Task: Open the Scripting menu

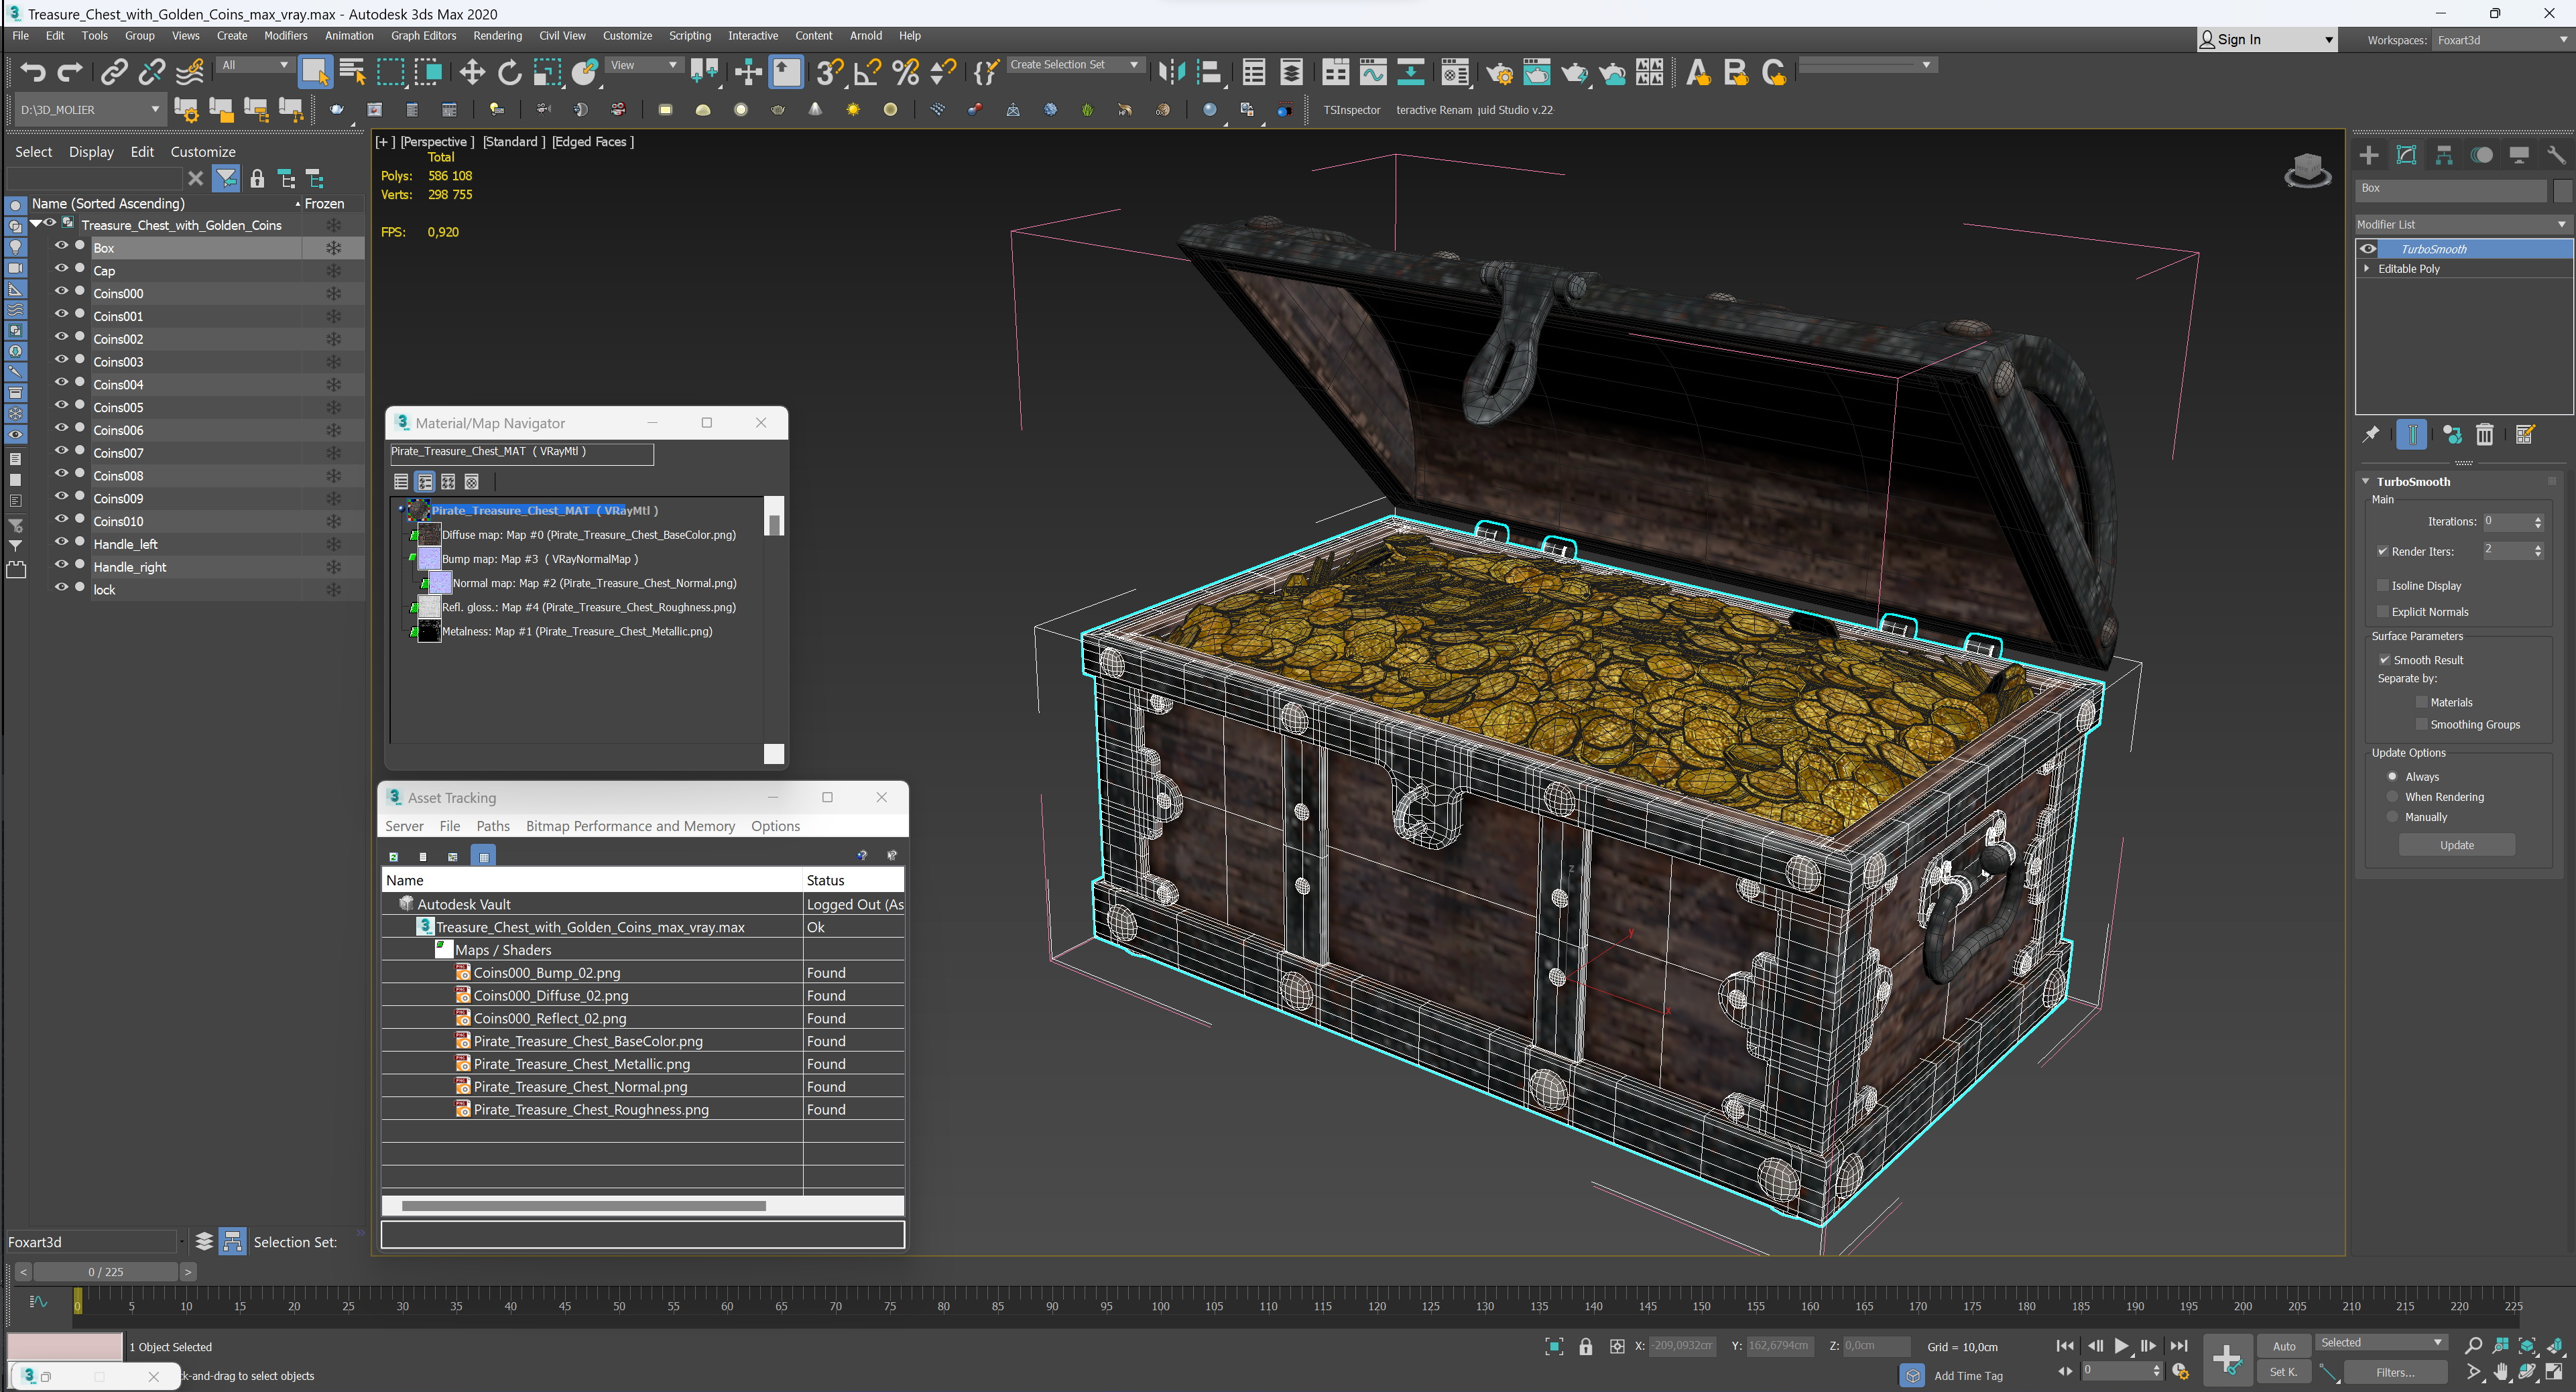Action: [689, 35]
